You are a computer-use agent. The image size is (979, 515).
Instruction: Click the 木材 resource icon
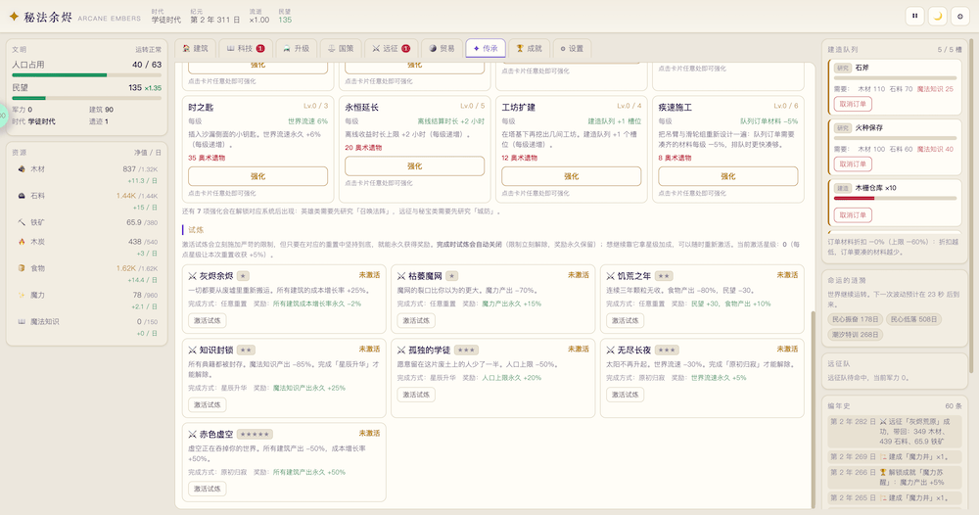[22, 169]
